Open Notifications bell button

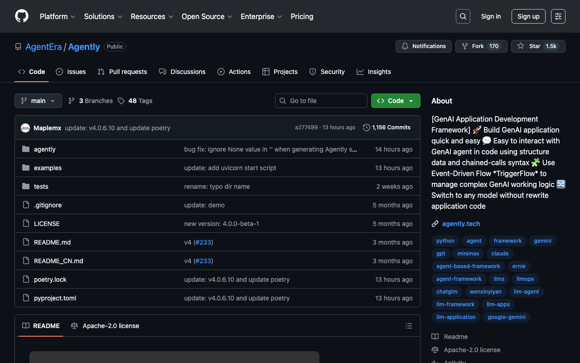click(x=424, y=46)
